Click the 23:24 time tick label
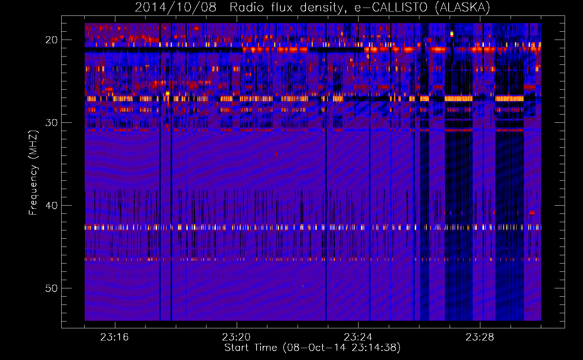This screenshot has width=583, height=360. [358, 337]
